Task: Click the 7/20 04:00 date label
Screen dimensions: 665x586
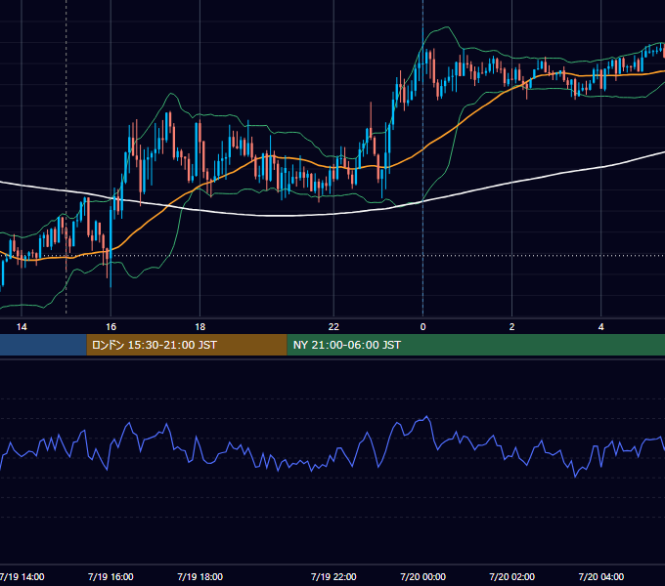Action: coord(601,576)
